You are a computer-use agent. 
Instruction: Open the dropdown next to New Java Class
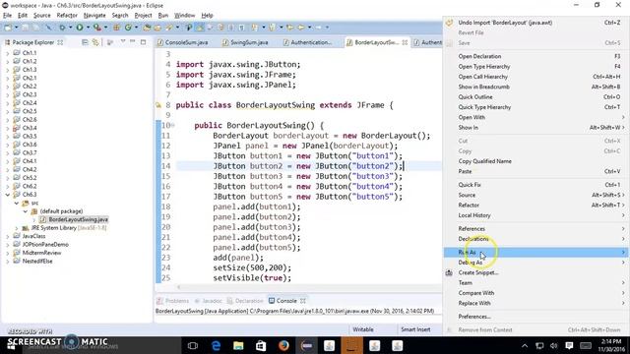[x=136, y=28]
